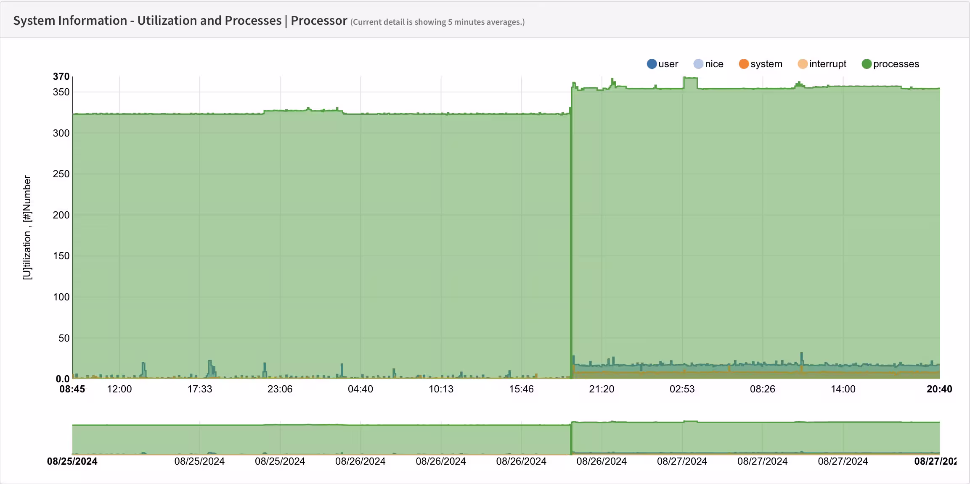Toggle the interrupt series legend dot
Viewport: 970px width, 484px height.
[x=803, y=64]
